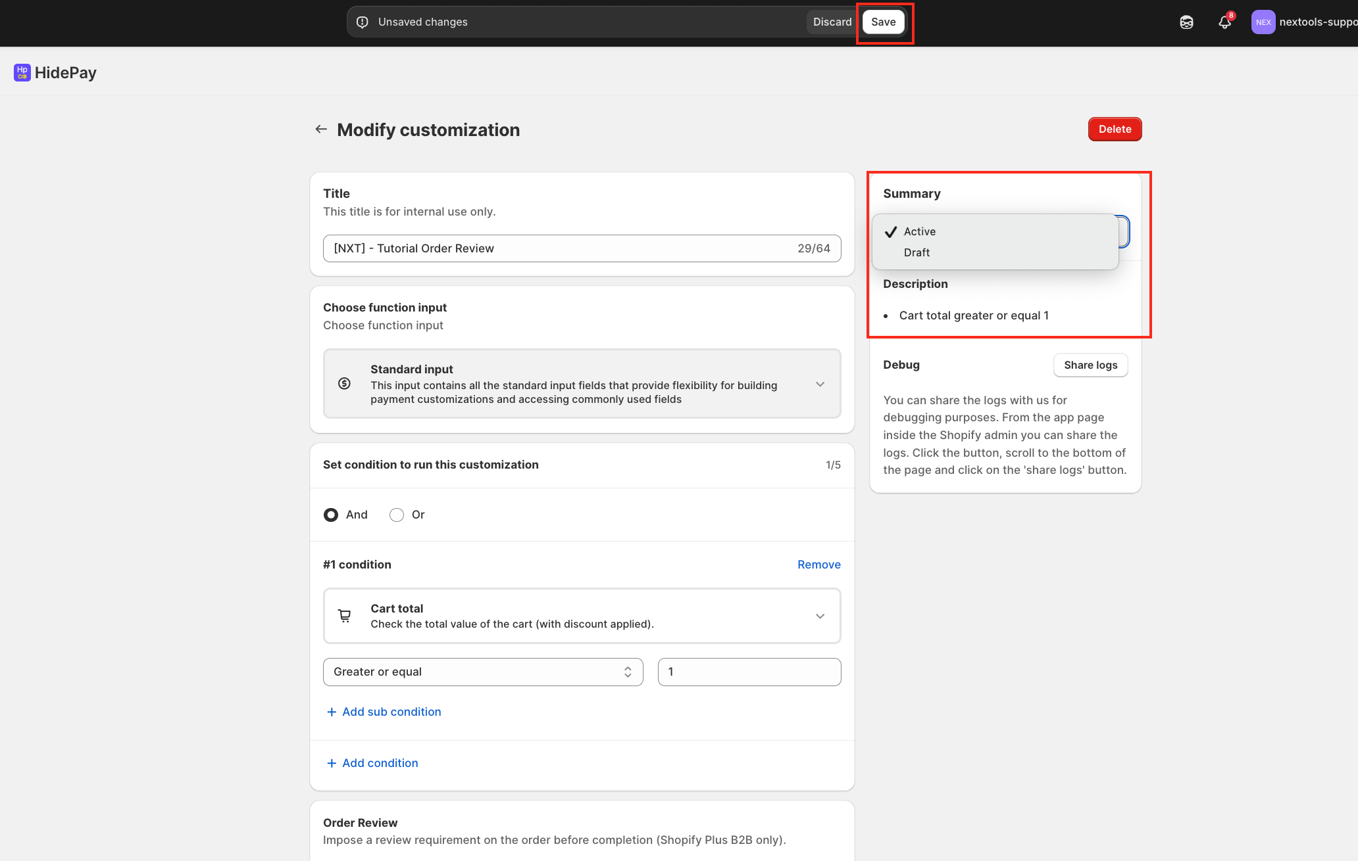Click the Remove link for #1 condition
This screenshot has height=861, width=1358.
(818, 565)
